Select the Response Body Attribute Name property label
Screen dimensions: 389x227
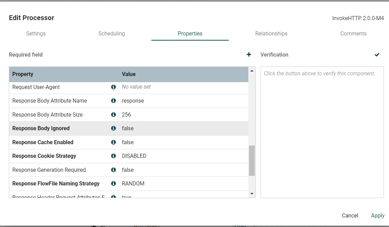50,101
